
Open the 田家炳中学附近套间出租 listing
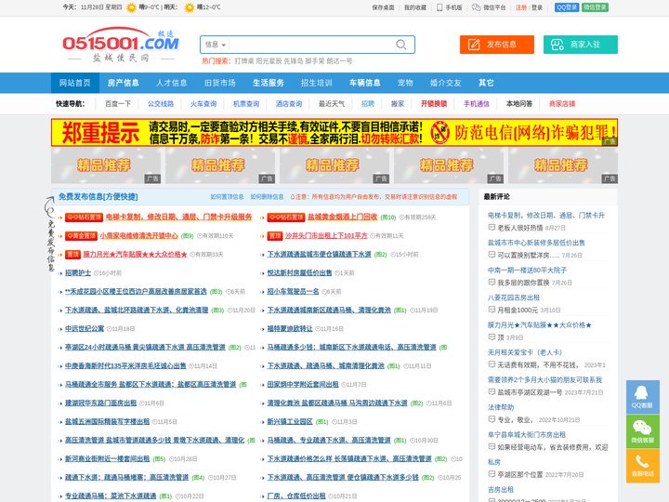[x=303, y=385]
